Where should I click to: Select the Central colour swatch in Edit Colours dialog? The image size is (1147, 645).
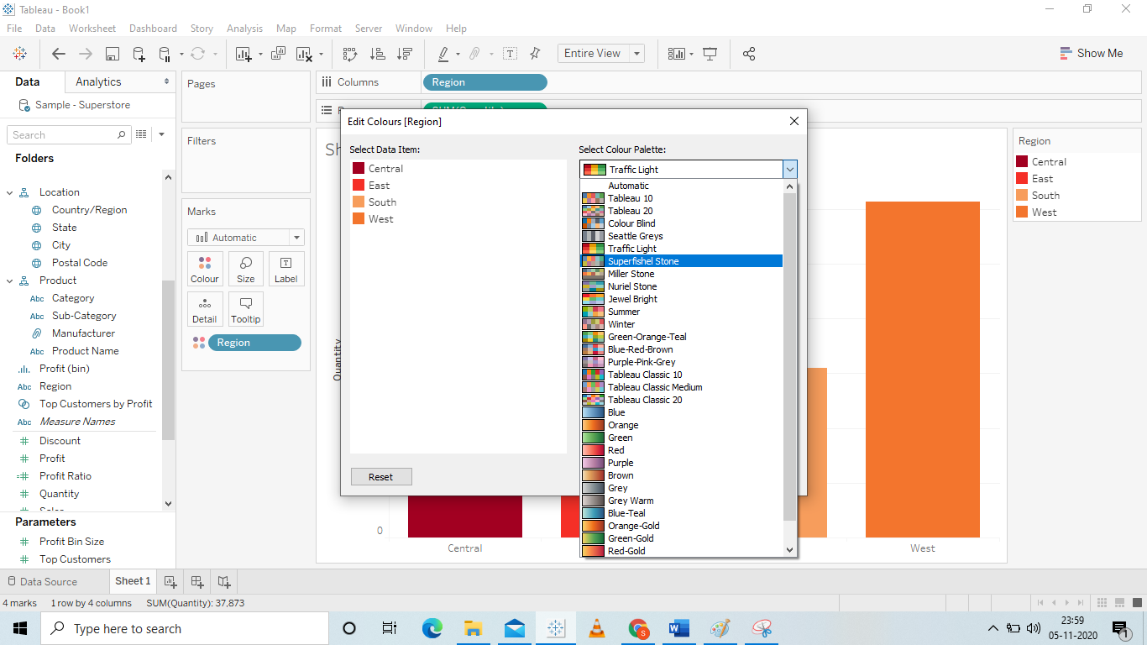click(359, 168)
